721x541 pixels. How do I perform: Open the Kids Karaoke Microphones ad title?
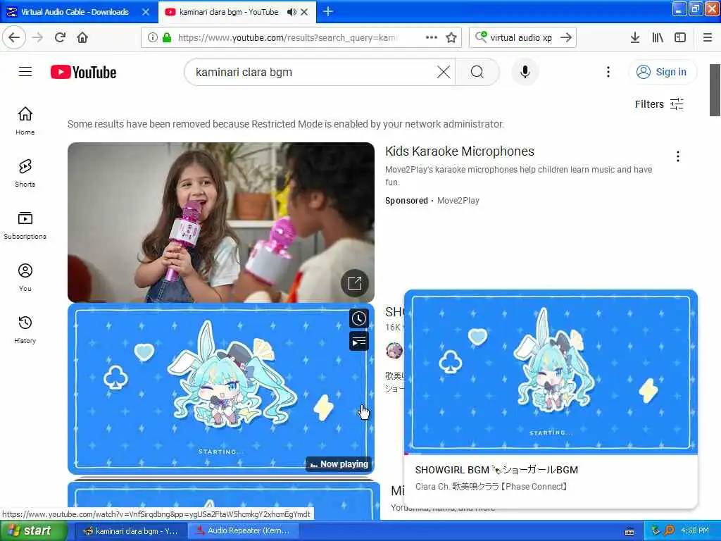point(459,151)
